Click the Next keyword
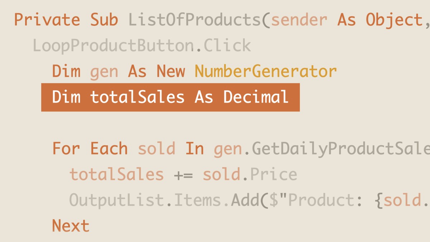Image resolution: width=430 pixels, height=242 pixels. tap(71, 226)
